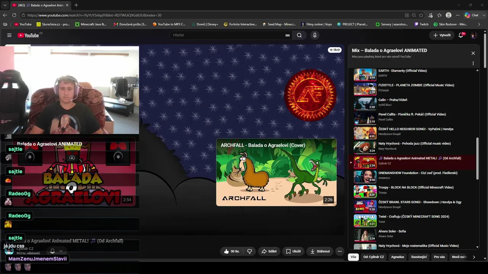Select the Od: Cylindr CZ filter chip
488x274 pixels.
tap(374, 257)
